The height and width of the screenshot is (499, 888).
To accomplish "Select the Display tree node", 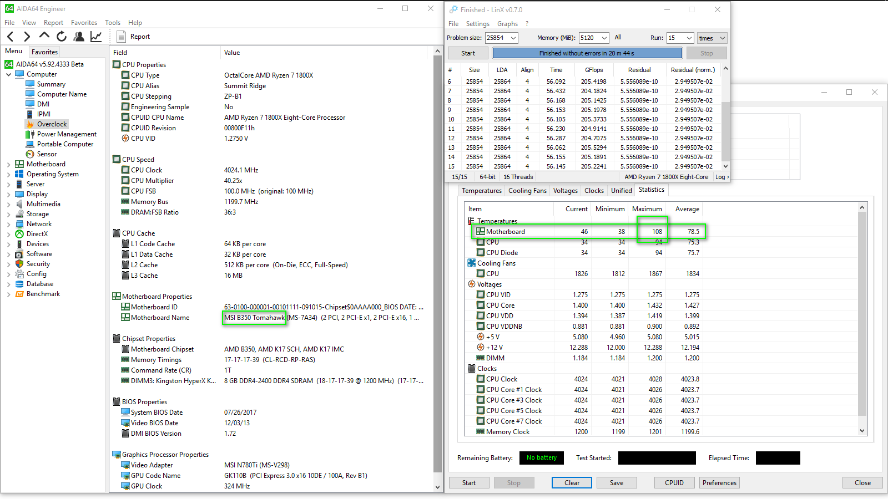I will click(37, 194).
